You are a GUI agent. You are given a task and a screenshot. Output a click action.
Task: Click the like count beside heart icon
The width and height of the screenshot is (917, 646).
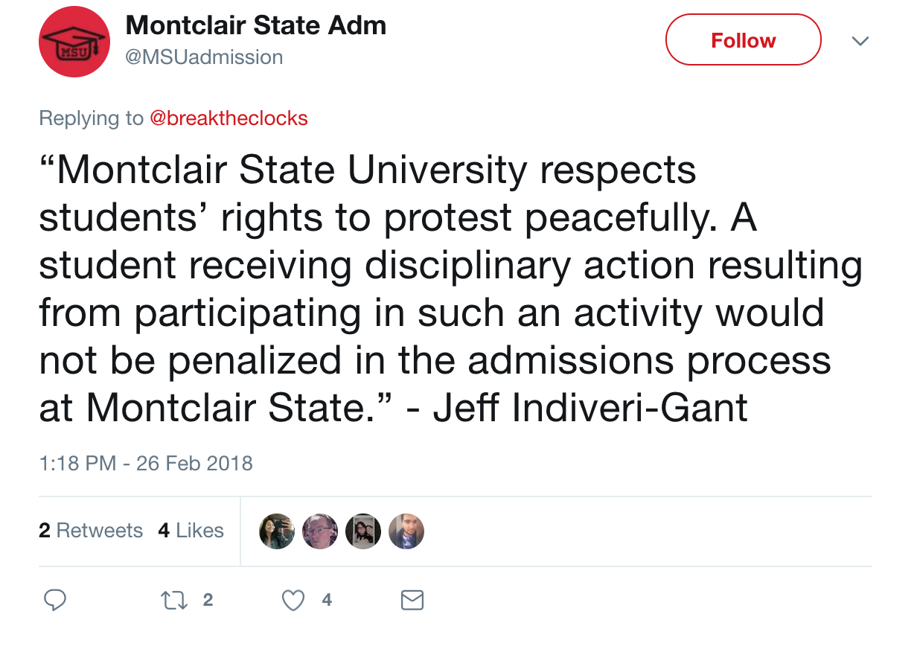point(327,600)
